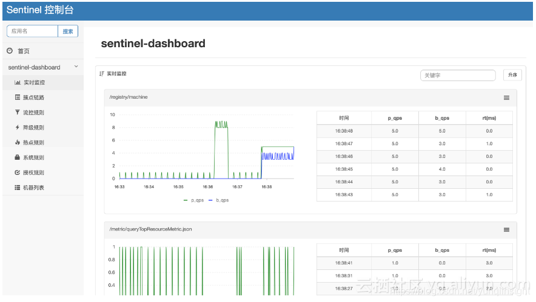Click the table icon for 机器列表

coord(18,188)
